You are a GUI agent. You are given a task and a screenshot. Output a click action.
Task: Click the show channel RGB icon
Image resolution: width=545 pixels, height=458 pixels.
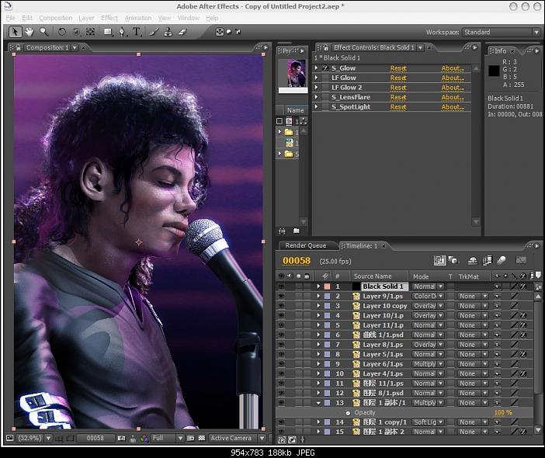click(144, 438)
